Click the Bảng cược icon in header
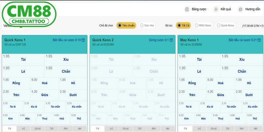 pos(187,9)
